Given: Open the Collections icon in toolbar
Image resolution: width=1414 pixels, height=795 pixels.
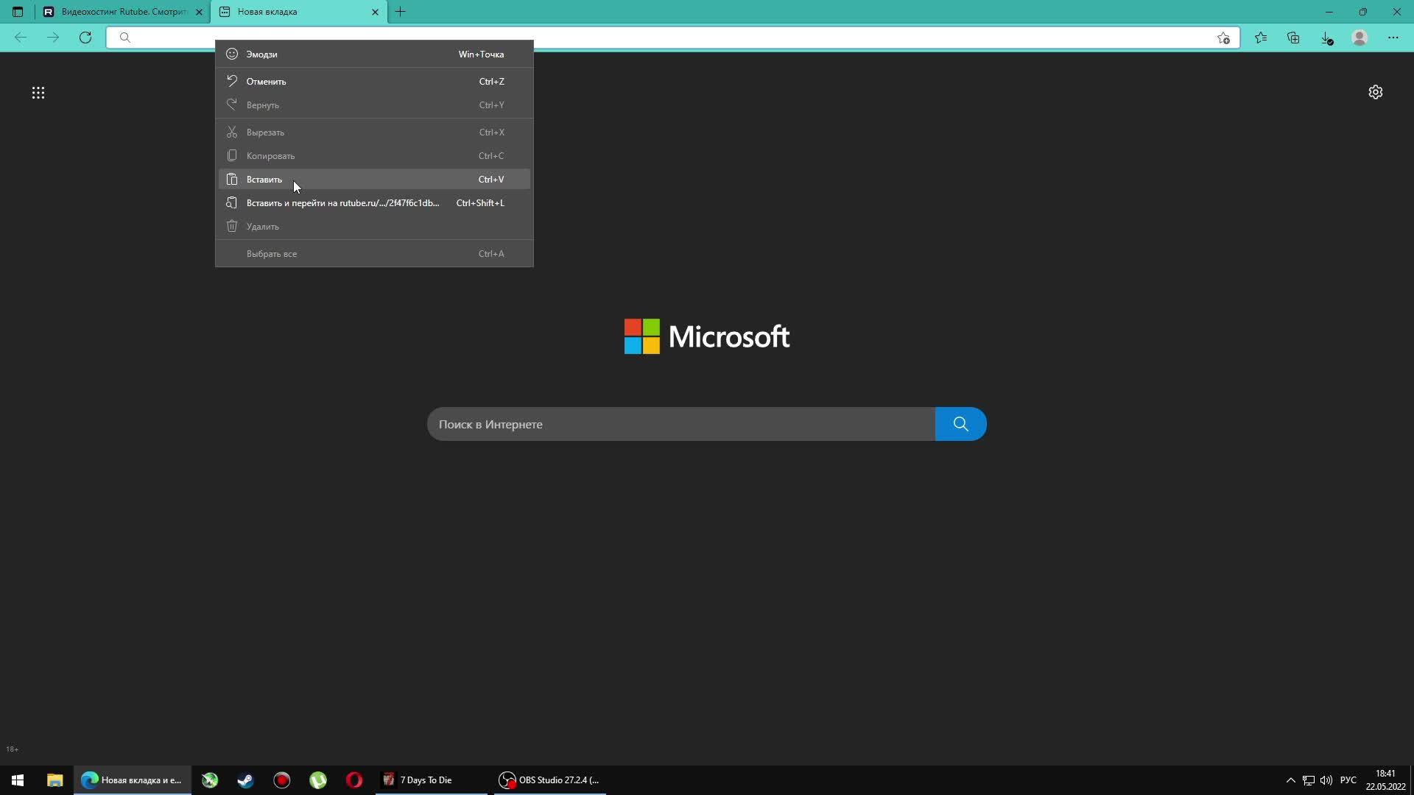Looking at the screenshot, I should coord(1293,38).
